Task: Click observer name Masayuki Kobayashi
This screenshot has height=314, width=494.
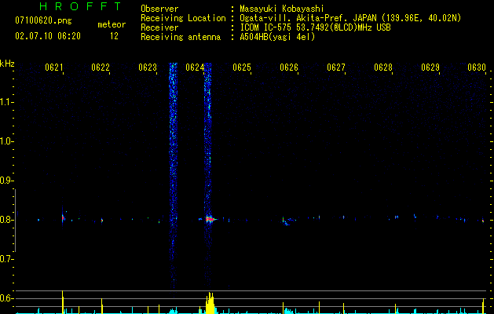Action: (x=282, y=9)
